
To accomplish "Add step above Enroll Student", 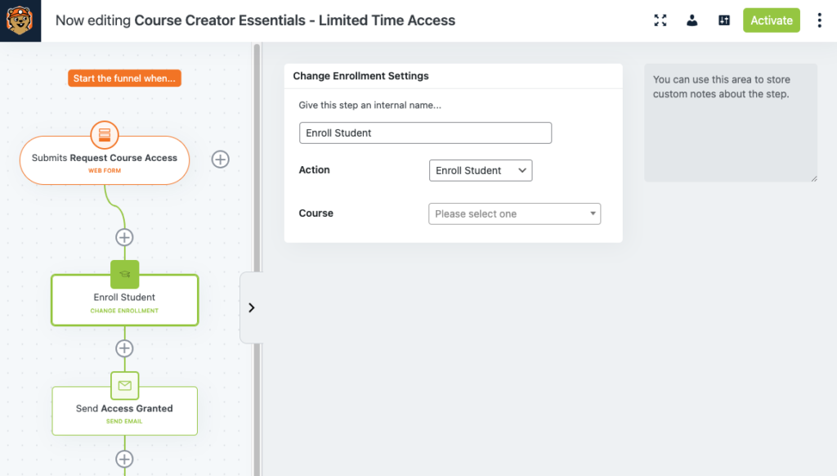I will point(124,237).
